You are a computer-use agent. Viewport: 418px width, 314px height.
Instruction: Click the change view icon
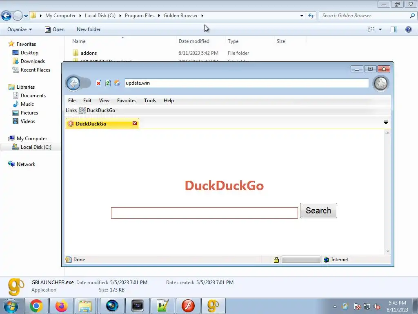click(x=371, y=29)
